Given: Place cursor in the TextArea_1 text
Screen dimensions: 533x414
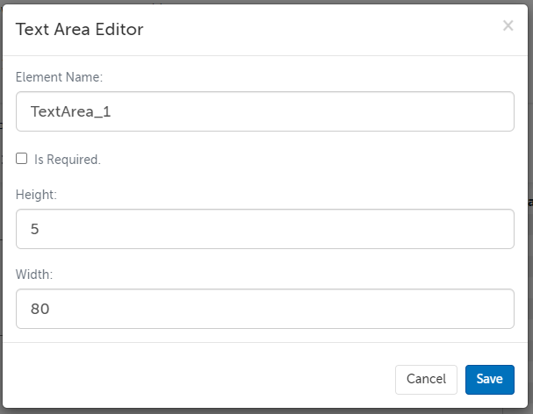Looking at the screenshot, I should (x=71, y=112).
